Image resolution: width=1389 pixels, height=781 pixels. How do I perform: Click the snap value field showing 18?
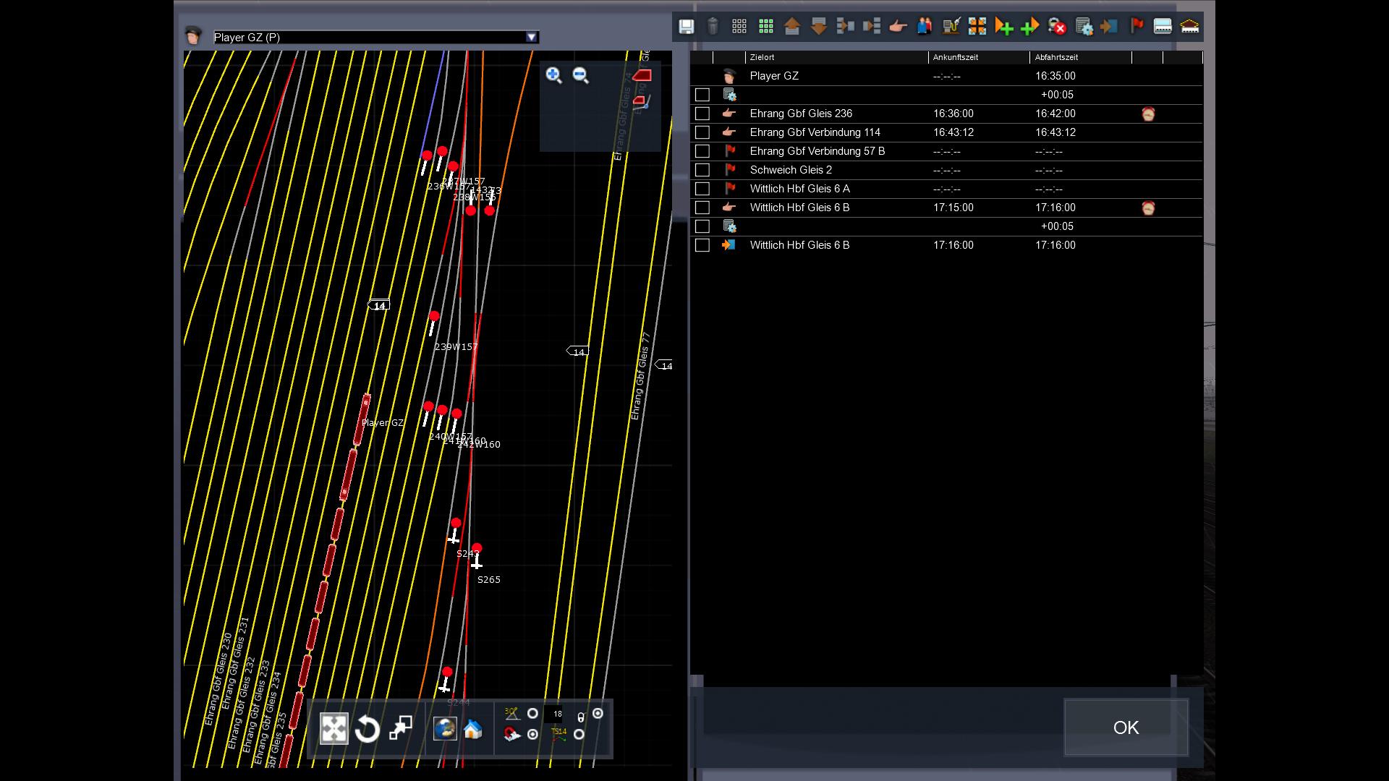(x=555, y=714)
